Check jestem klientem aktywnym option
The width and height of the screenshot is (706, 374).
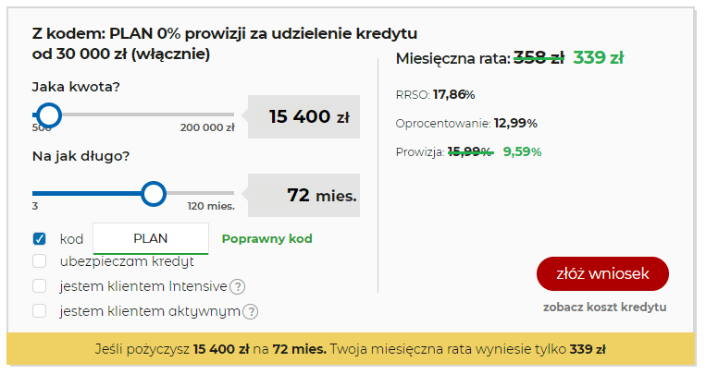pyautogui.click(x=39, y=310)
